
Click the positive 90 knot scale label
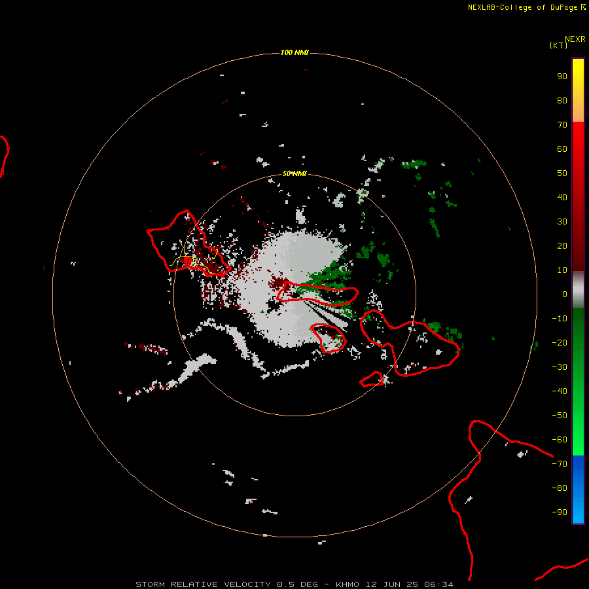(562, 77)
